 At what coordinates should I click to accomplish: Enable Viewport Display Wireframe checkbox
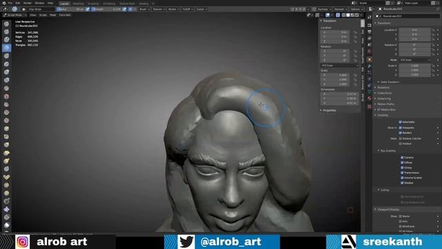401,226
